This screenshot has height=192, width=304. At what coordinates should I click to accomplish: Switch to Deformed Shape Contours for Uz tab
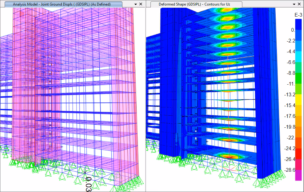pos(194,4)
